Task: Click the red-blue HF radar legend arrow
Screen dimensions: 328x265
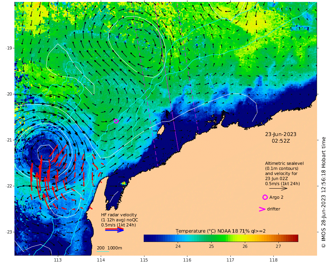Action: click(114, 230)
